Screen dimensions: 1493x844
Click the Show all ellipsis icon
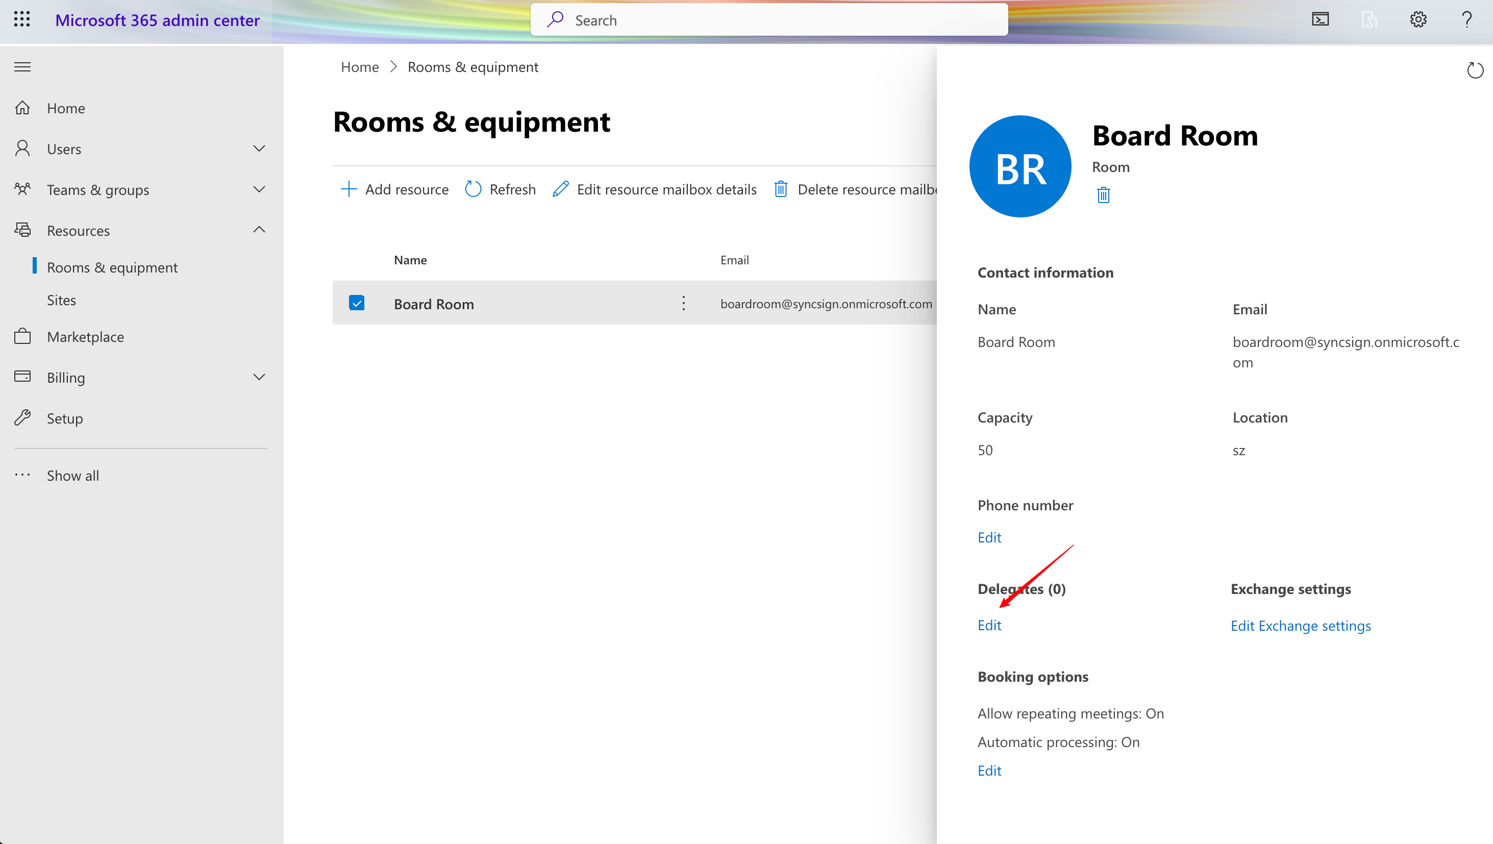(x=22, y=475)
